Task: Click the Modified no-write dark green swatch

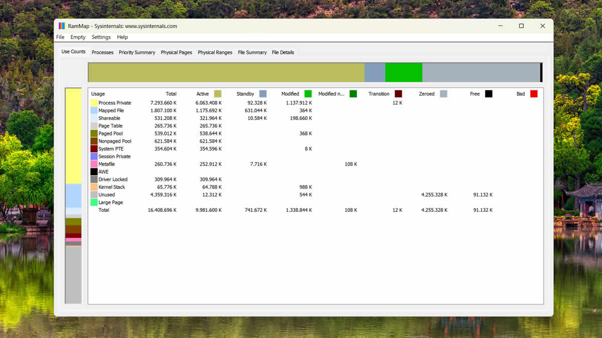Action: click(x=353, y=94)
